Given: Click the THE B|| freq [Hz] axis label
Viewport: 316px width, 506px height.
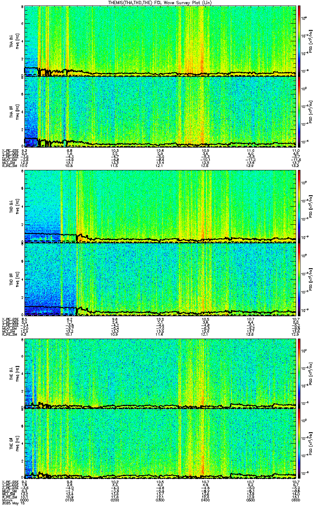Looking at the screenshot, I should coord(15,444).
